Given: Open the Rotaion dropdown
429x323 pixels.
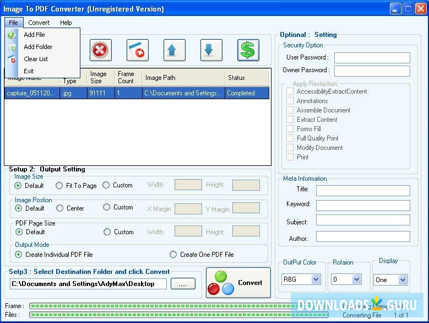Looking at the screenshot, I should point(356,279).
